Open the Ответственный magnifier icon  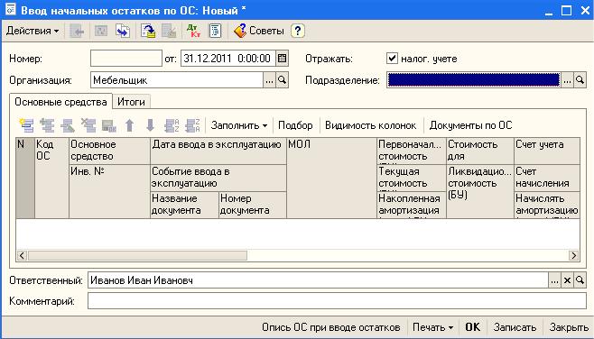click(580, 280)
